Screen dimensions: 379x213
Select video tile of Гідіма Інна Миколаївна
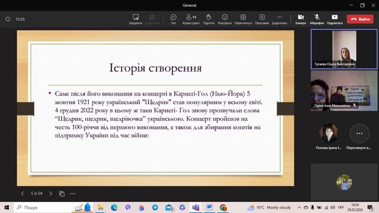click(344, 91)
